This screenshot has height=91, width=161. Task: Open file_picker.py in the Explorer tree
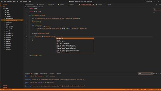[x=12, y=28]
